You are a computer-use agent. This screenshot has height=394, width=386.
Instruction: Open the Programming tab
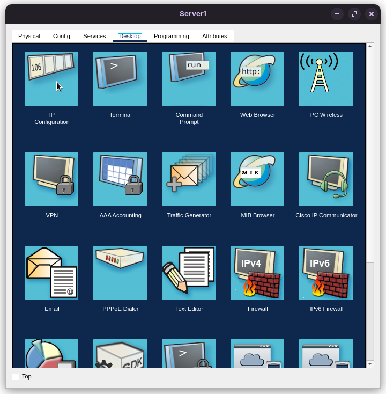pos(172,36)
